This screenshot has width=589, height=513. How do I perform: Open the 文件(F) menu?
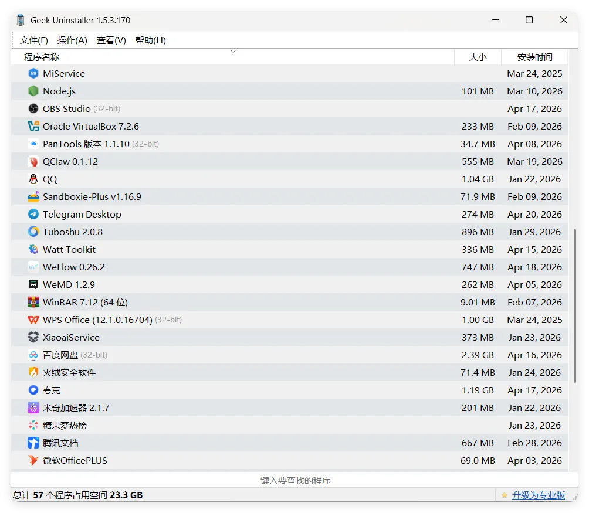34,40
